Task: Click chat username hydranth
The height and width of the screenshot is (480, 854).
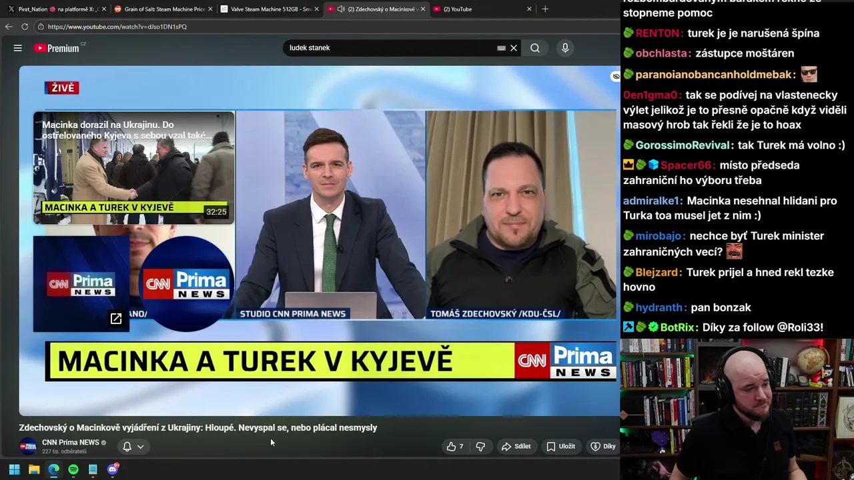Action: coord(661,307)
